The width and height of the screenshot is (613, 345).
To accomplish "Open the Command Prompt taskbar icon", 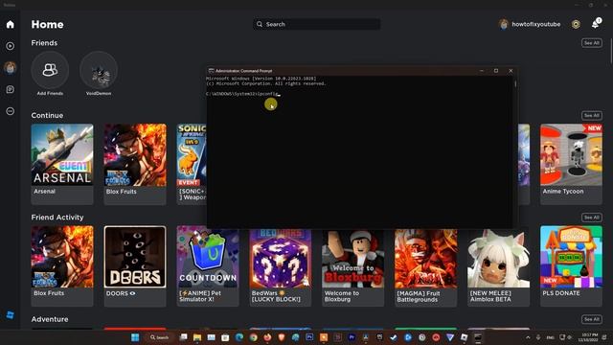I will pos(478,337).
